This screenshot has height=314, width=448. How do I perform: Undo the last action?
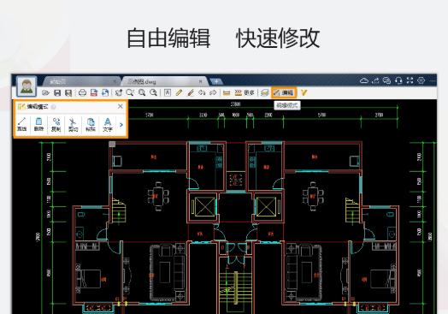coord(202,92)
